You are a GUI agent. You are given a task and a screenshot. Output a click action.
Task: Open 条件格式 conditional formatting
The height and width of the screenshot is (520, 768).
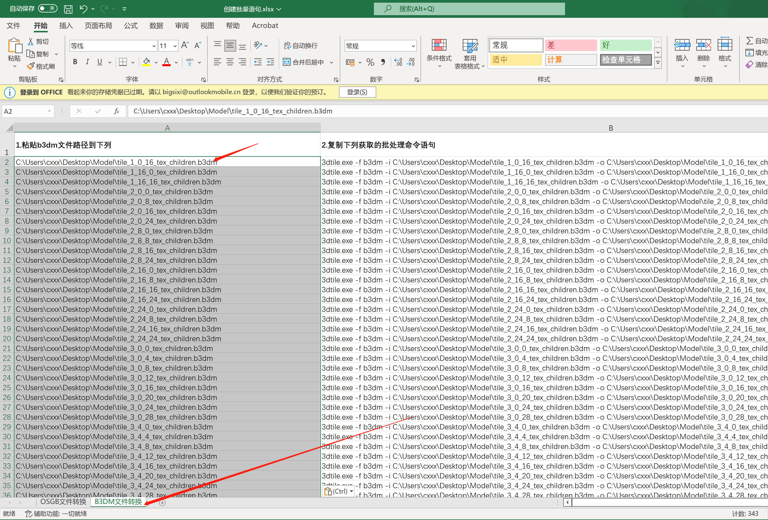coord(439,53)
